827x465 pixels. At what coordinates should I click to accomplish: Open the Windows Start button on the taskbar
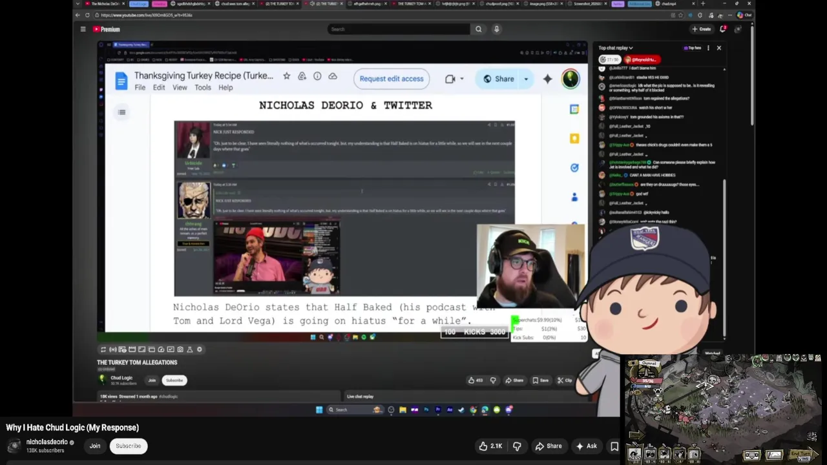[x=319, y=409]
